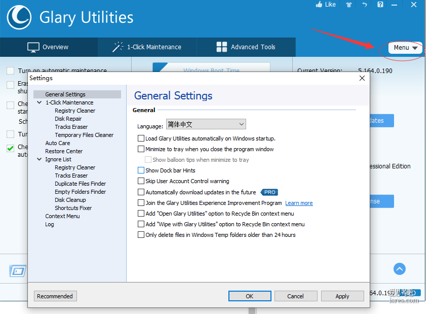This screenshot has height=314, width=431.
Task: Select Empty Folders Finder tree item
Action: click(x=80, y=192)
